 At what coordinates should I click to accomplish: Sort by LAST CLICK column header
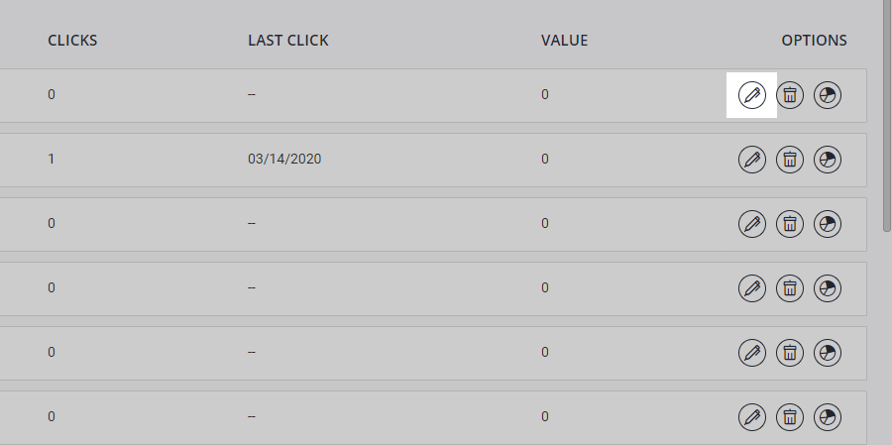point(287,41)
